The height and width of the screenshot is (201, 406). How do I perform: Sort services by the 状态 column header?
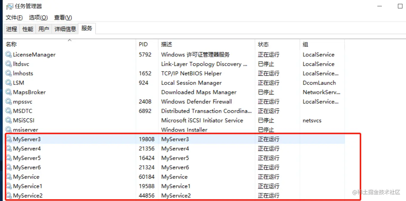(278, 44)
